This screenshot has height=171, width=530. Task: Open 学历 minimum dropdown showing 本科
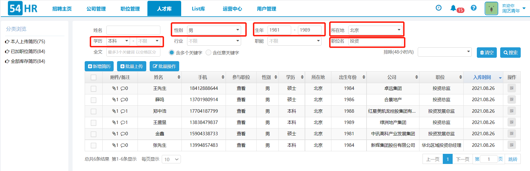click(x=118, y=41)
